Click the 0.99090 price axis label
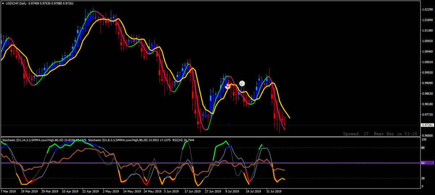The width and height of the screenshot is (435, 195). (428, 83)
